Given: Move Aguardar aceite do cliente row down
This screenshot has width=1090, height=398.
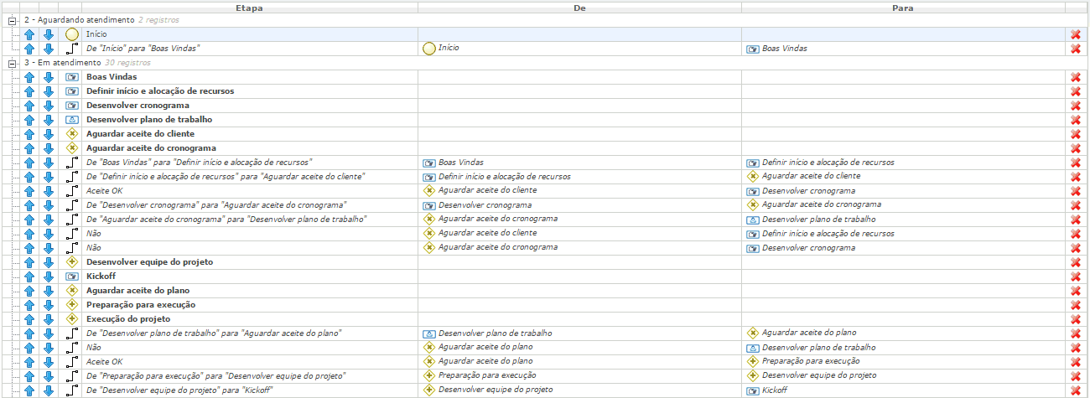Looking at the screenshot, I should (x=49, y=134).
